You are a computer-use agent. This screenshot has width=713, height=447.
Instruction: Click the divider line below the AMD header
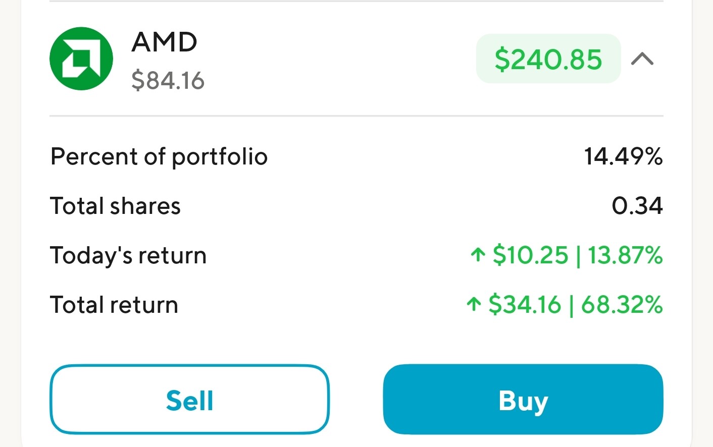(x=356, y=116)
